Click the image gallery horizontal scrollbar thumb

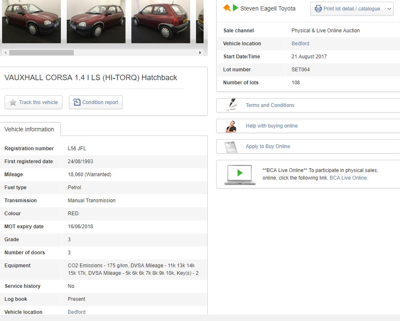(x=42, y=53)
